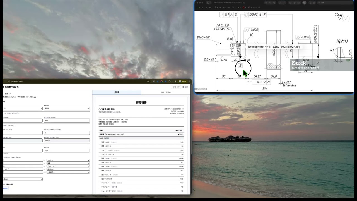
Task: Switch to the 見積書 tab
Action: click(x=117, y=92)
